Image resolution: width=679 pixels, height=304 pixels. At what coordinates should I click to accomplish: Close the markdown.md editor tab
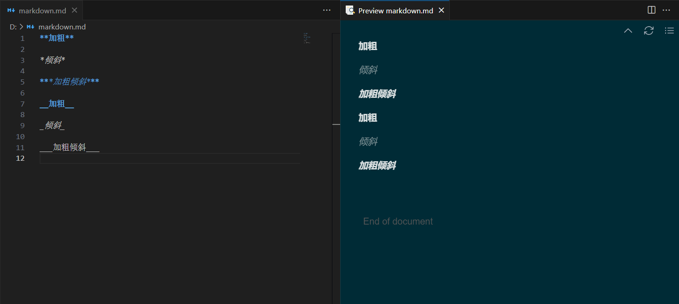coord(75,10)
